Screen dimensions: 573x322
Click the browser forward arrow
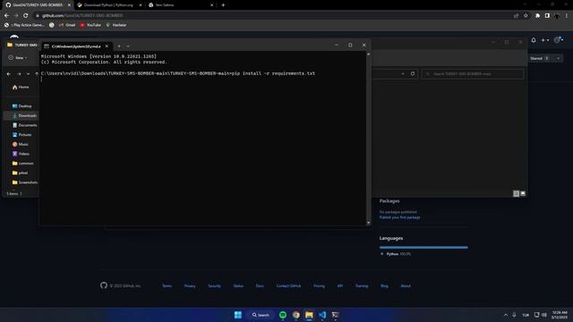pyautogui.click(x=16, y=16)
